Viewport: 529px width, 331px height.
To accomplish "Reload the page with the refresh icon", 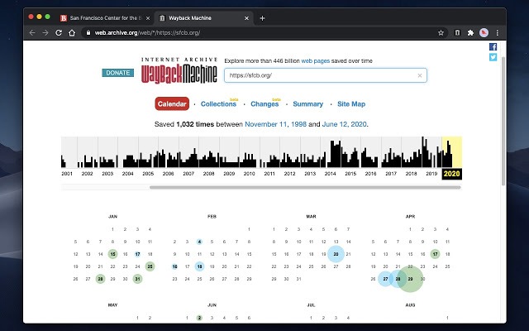I will [59, 32].
